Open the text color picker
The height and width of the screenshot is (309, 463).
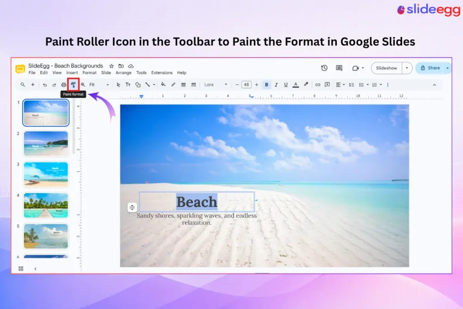(296, 85)
